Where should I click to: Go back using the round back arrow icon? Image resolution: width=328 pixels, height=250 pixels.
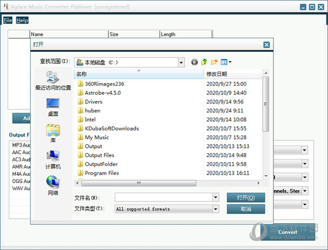click(194, 62)
